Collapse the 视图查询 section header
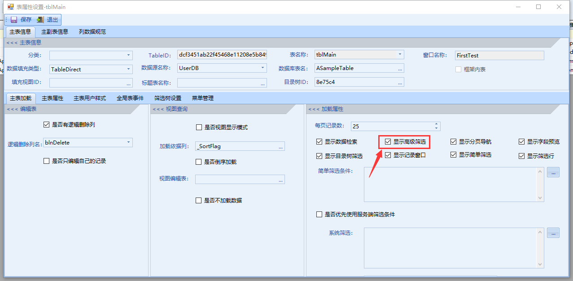Image resolution: width=573 pixels, height=281 pixels. (x=170, y=109)
